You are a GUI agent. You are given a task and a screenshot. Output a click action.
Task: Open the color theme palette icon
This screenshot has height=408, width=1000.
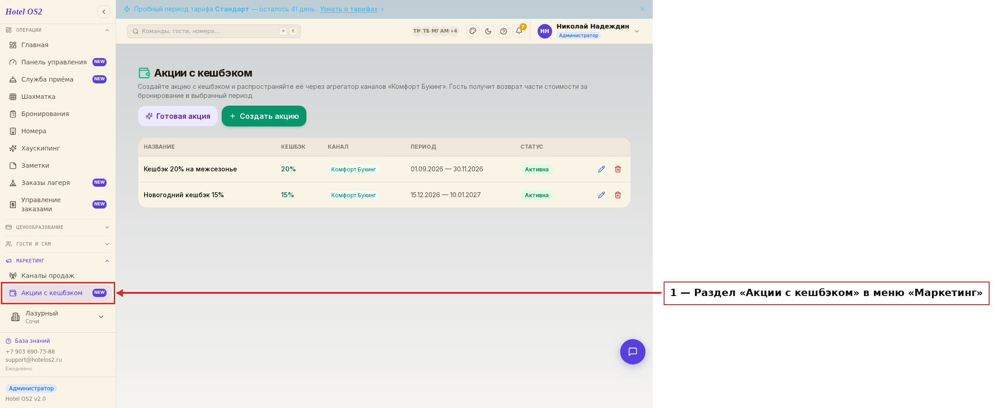tap(473, 31)
